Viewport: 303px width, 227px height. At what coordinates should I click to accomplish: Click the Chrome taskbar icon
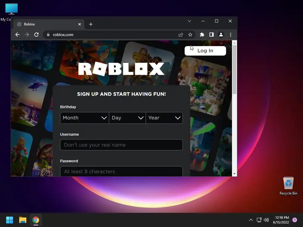coord(36,220)
